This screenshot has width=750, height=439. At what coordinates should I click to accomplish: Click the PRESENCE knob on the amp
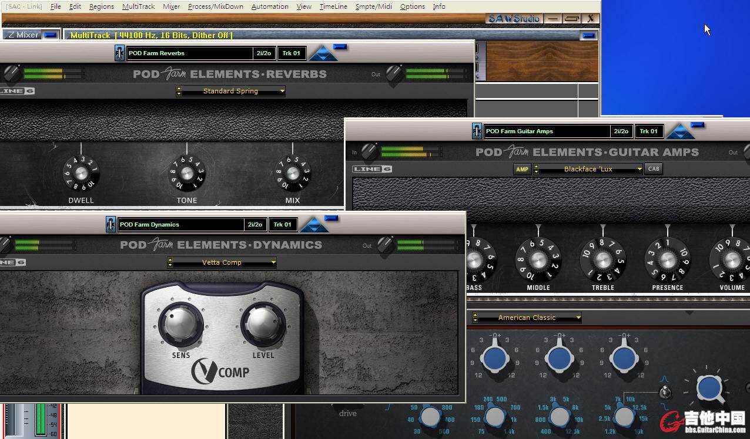[x=668, y=259]
